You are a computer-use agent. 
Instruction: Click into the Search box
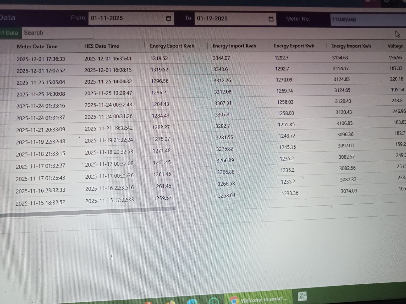click(x=58, y=33)
